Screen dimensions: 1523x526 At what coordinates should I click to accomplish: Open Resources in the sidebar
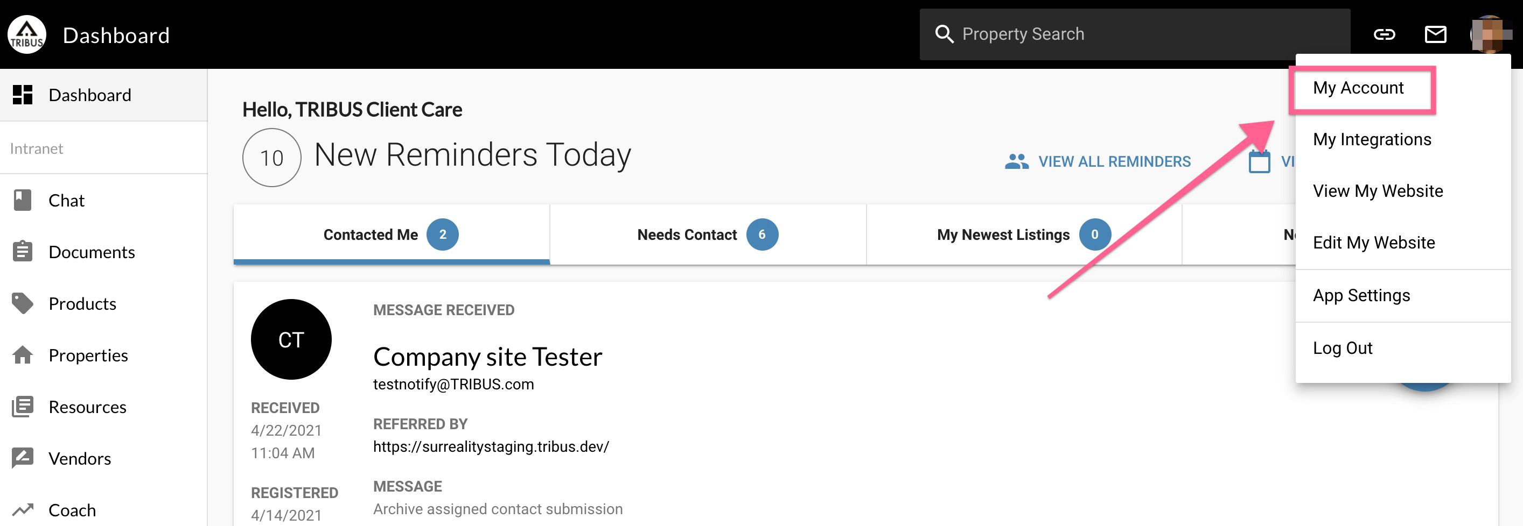pos(87,407)
